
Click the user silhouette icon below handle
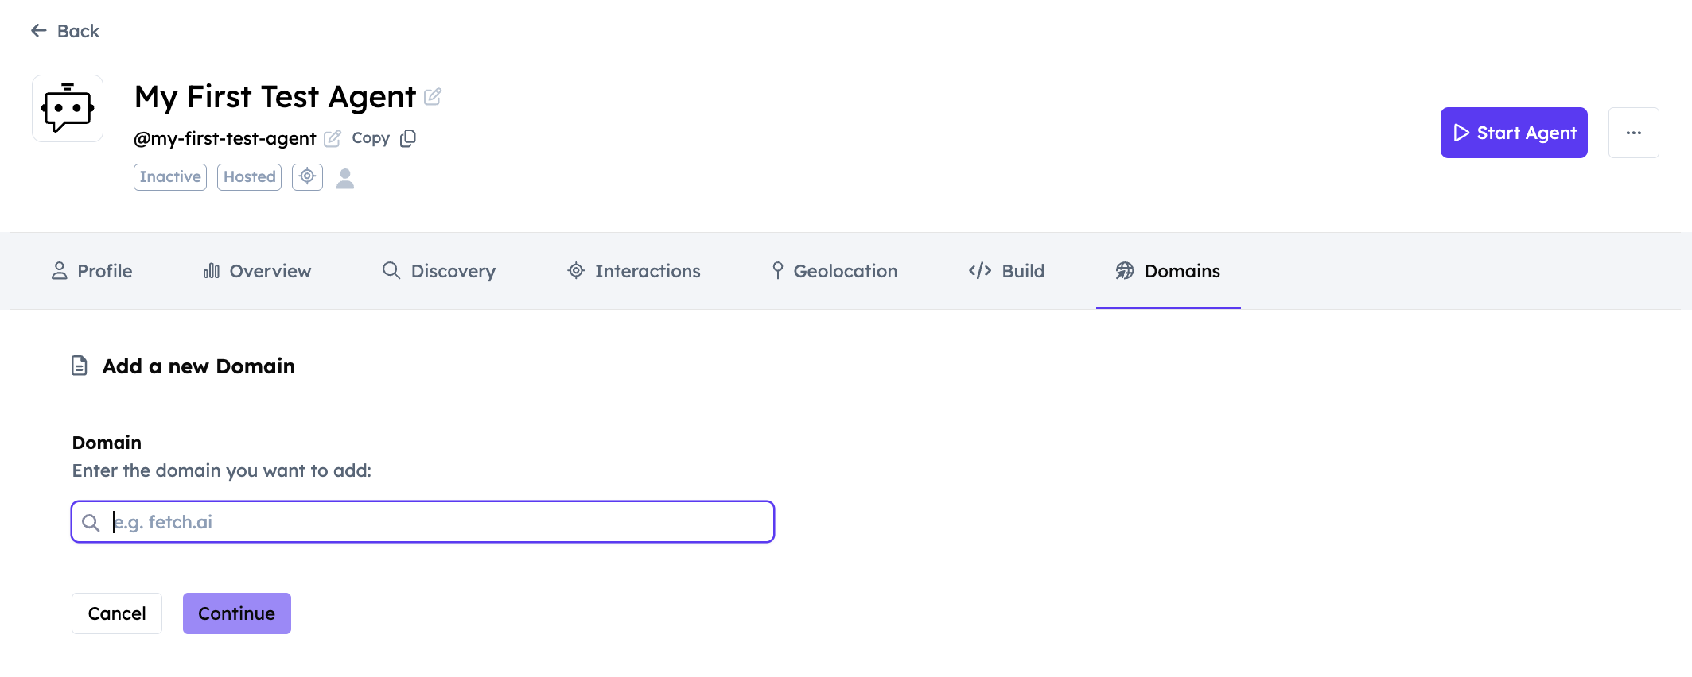pos(345,178)
